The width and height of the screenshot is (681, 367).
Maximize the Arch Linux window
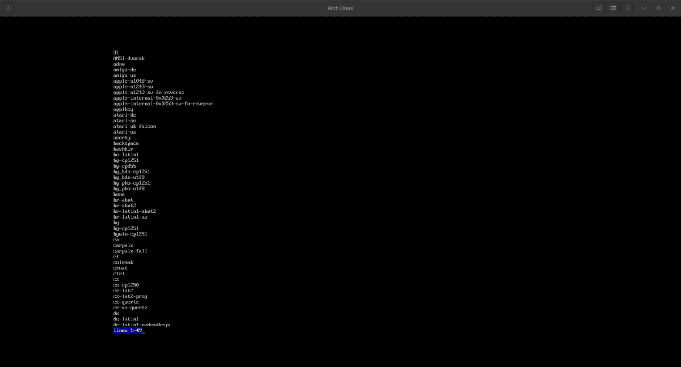(658, 8)
